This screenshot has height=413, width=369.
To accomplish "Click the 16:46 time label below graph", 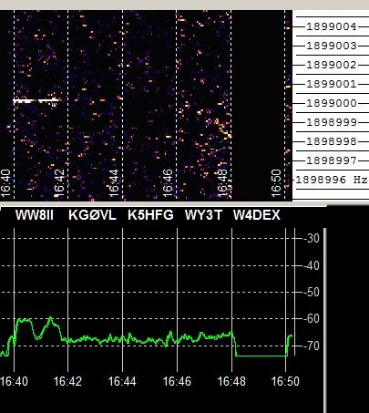I will (x=177, y=381).
